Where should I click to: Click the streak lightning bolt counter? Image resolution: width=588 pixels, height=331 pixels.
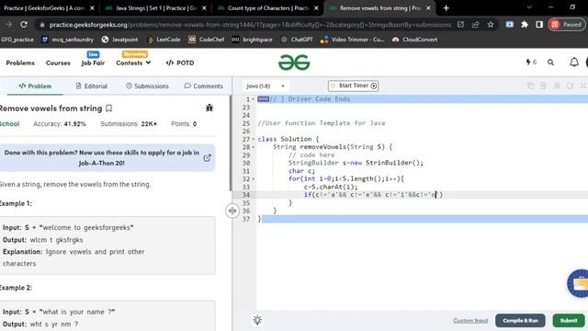coord(531,62)
